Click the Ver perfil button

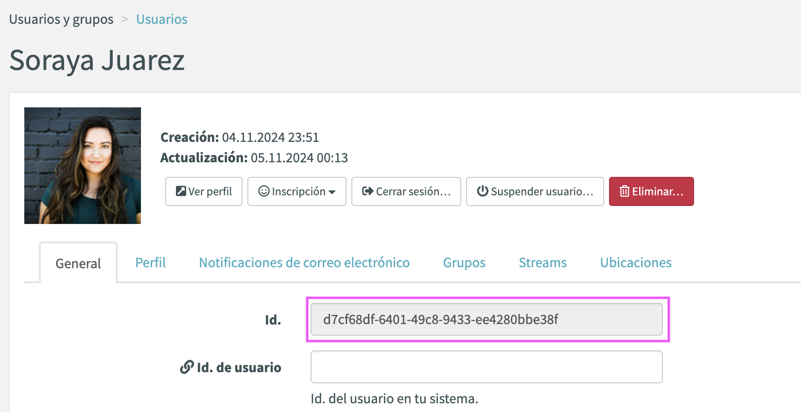204,191
